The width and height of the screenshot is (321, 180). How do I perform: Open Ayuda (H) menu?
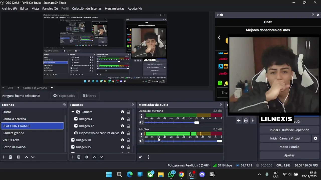tap(135, 8)
